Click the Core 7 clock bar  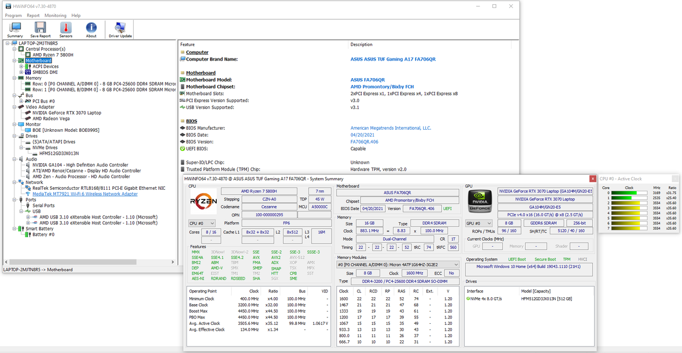click(630, 228)
